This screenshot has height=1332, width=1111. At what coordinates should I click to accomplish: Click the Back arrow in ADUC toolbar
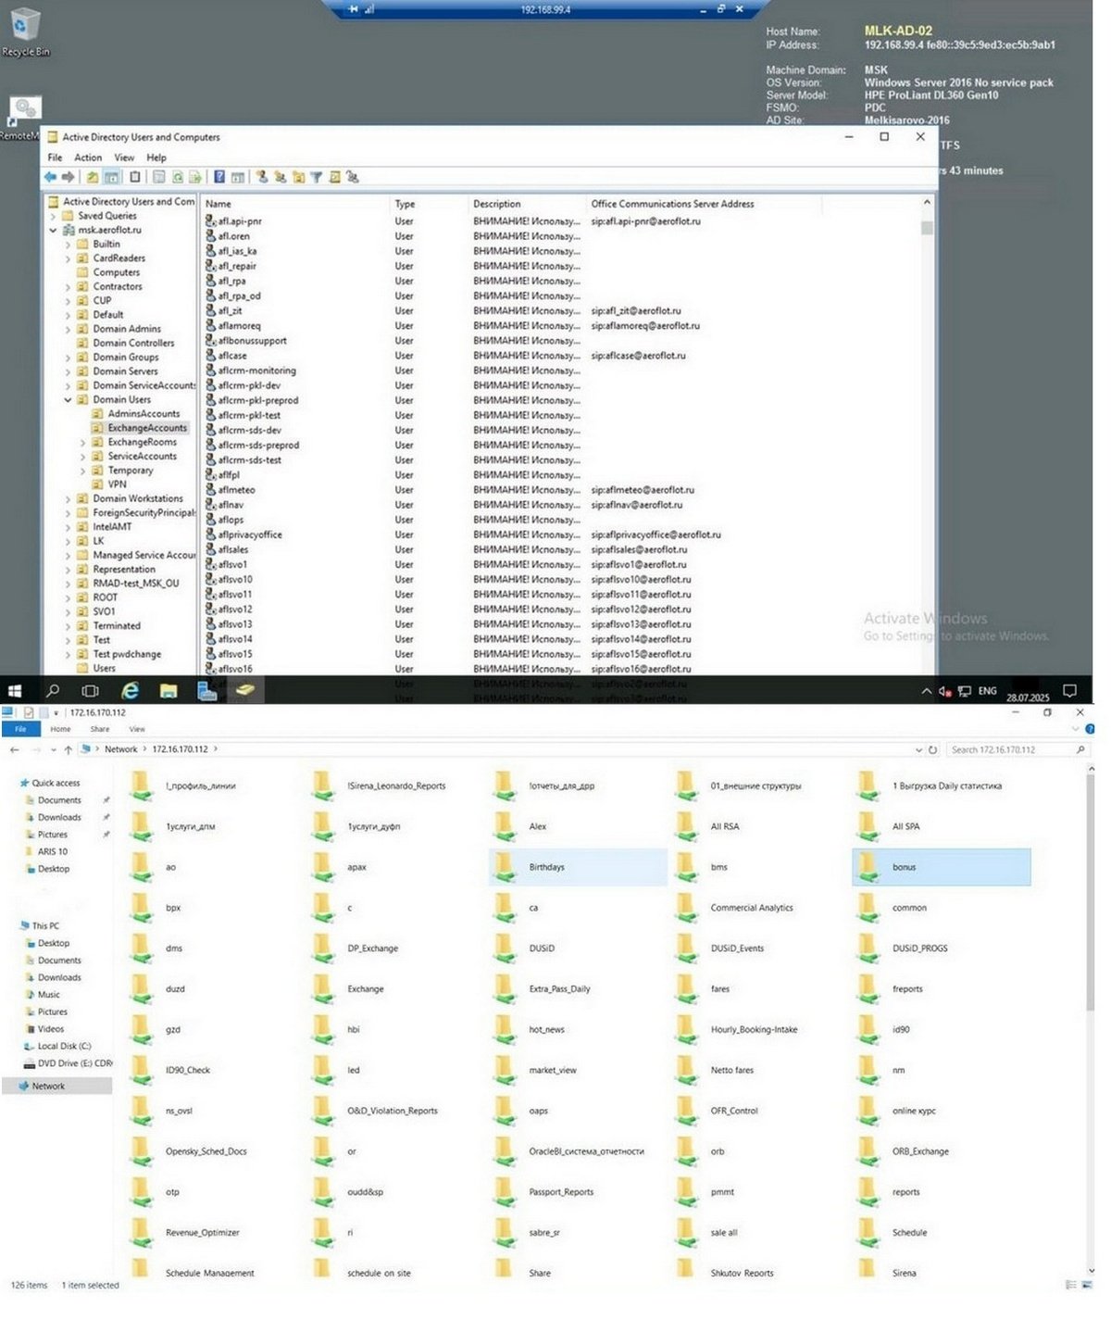[x=50, y=177]
